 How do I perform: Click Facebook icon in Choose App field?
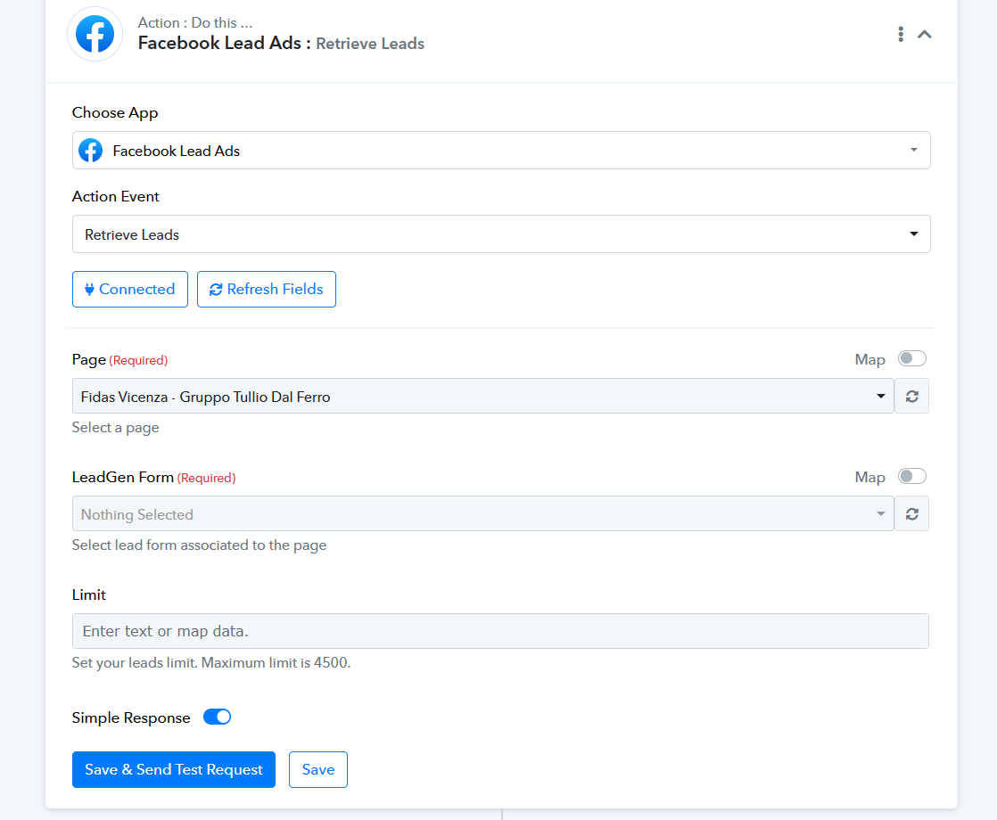pyautogui.click(x=91, y=151)
